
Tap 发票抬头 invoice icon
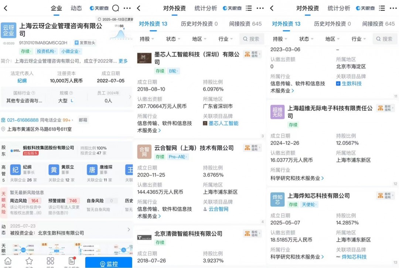pyautogui.click(x=85, y=43)
